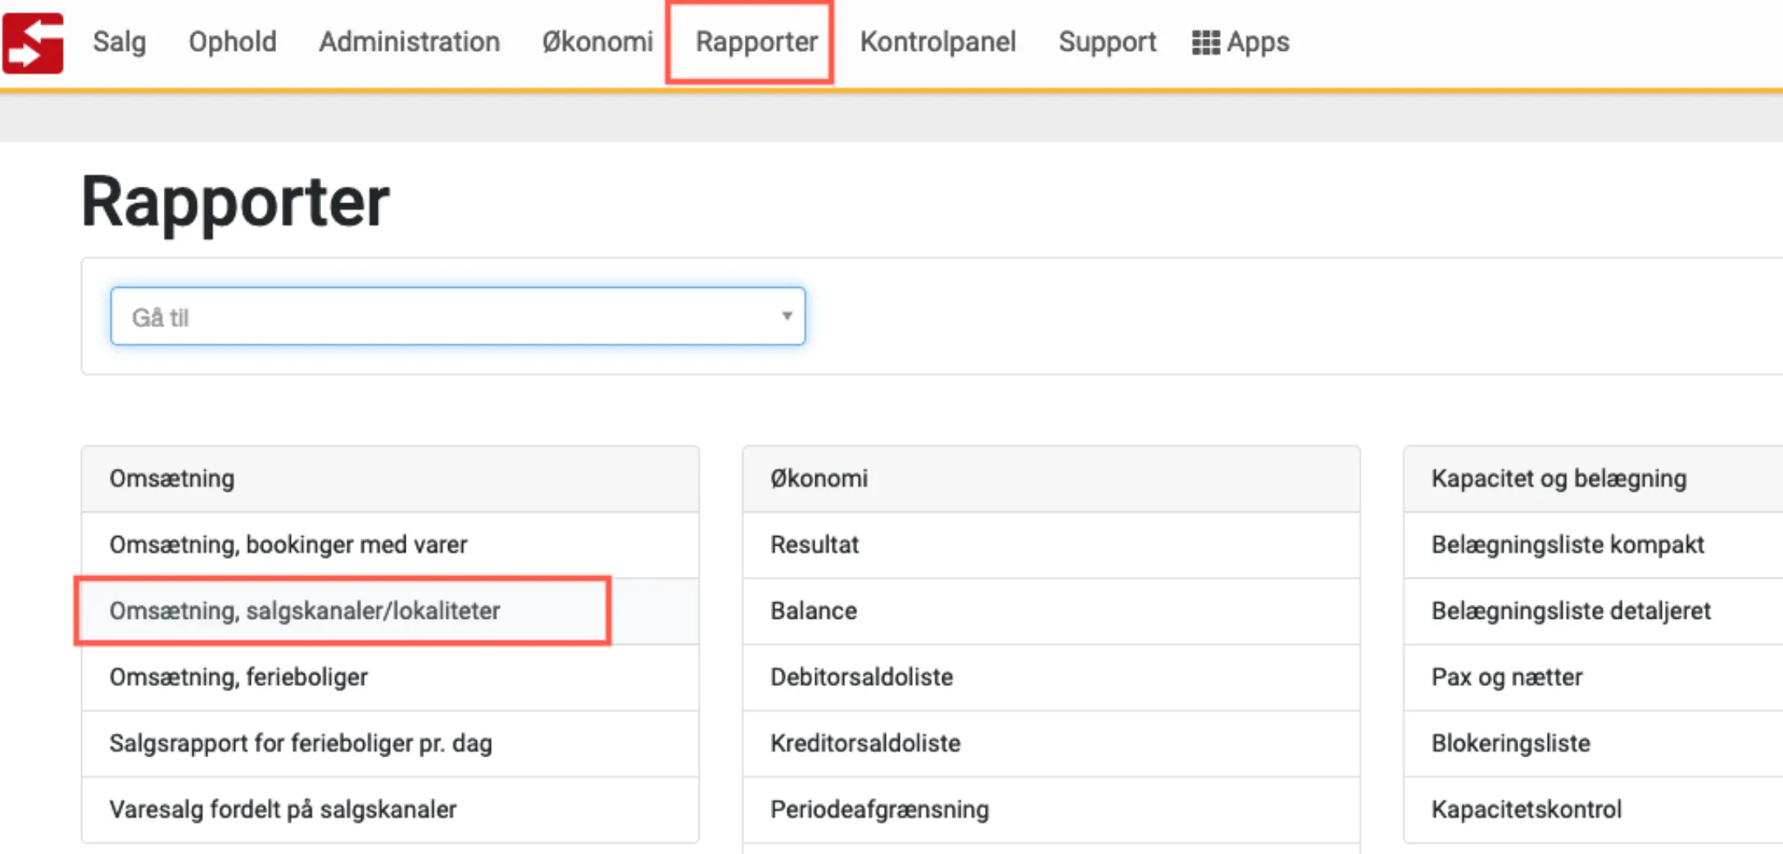Open 'Belægningsliste detaljeret' report
1783x854 pixels.
(1593, 611)
